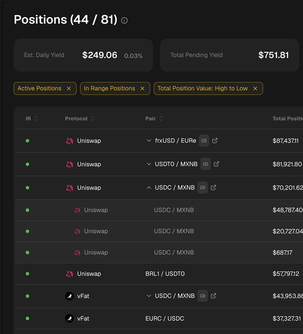303x334 pixels.
Task: Click vFat logo in the USDC / MXNB row
Action: [x=69, y=296]
